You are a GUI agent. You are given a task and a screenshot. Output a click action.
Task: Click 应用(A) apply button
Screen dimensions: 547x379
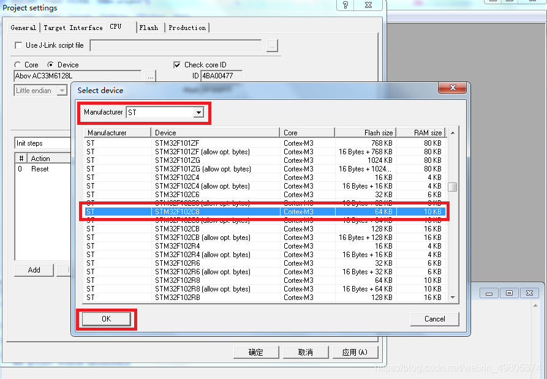(x=355, y=352)
